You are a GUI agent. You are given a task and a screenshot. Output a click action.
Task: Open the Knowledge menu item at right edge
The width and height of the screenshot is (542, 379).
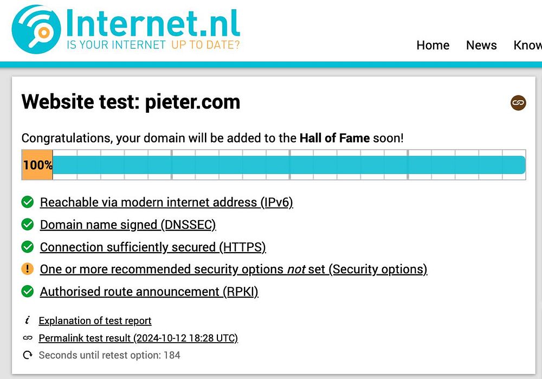(x=527, y=45)
